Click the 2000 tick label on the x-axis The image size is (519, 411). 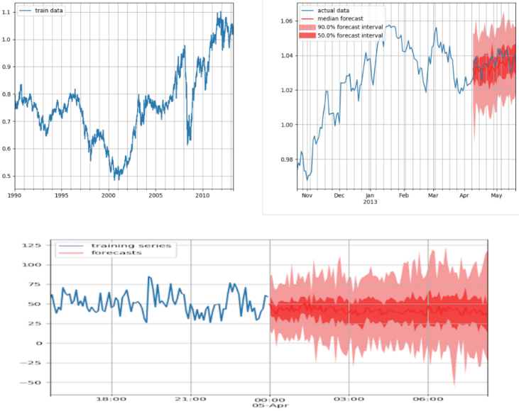click(109, 195)
